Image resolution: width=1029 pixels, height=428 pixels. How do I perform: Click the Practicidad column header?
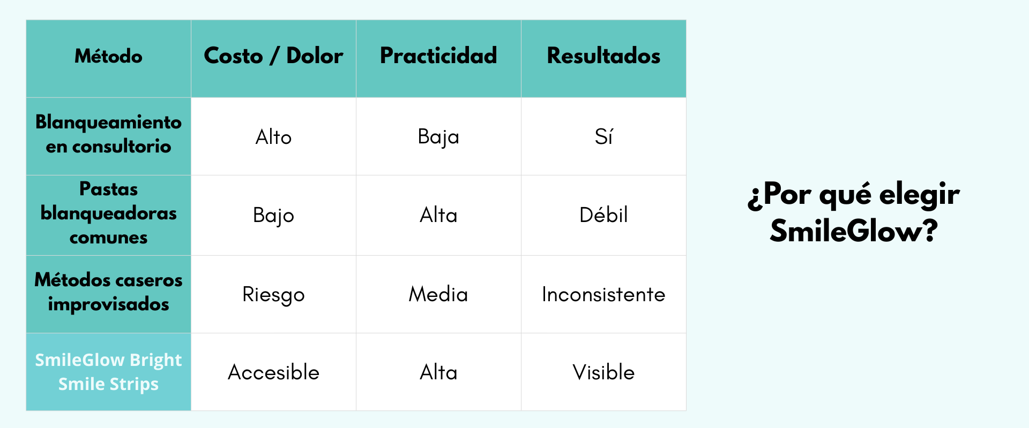coord(438,56)
